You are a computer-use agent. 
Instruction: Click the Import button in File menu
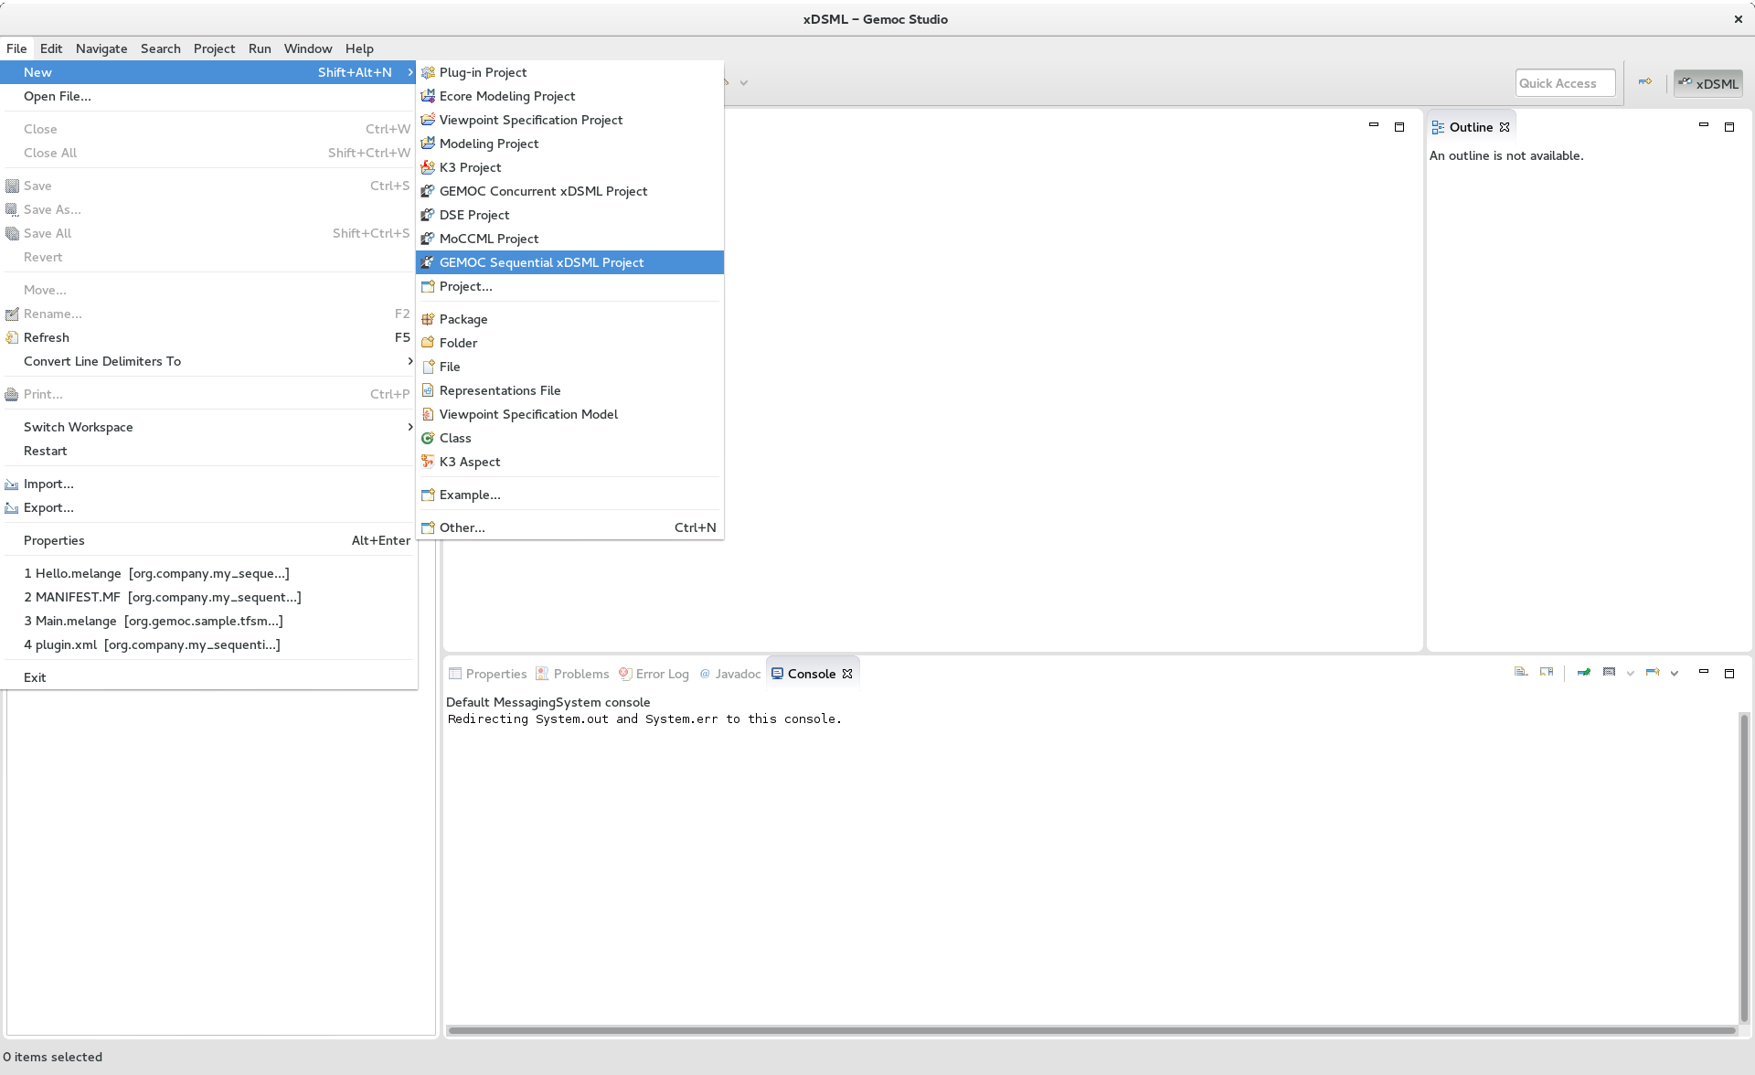48,484
